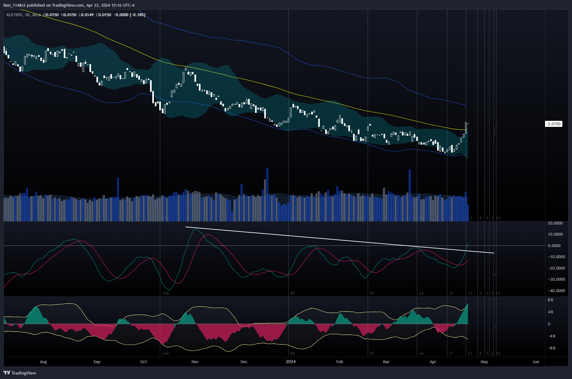Click the close value C0.0150 in legend
Image resolution: width=572 pixels, height=379 pixels.
(104, 15)
